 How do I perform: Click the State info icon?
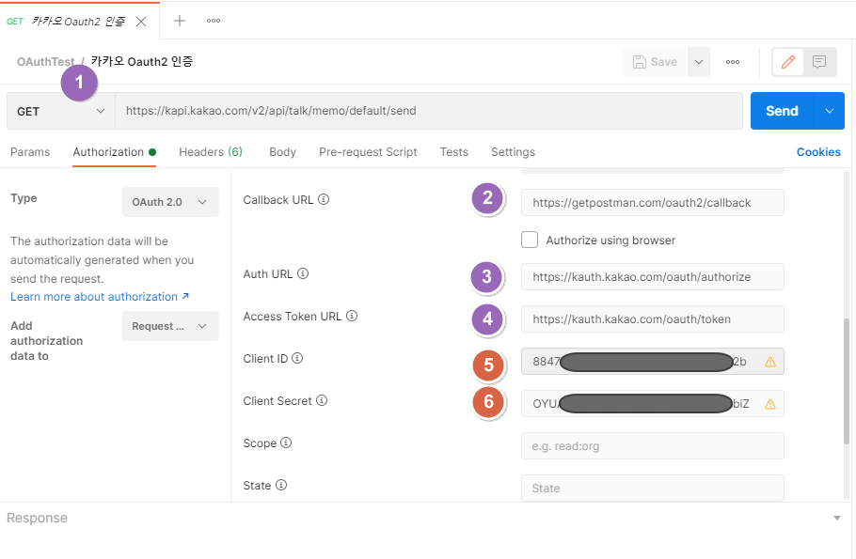coord(281,485)
